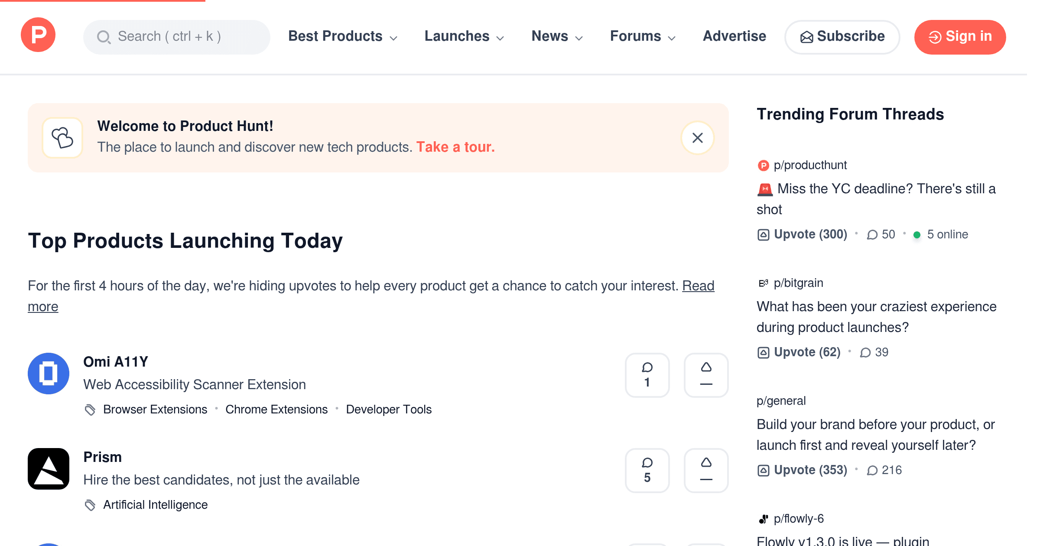Open the p/flowly-6 forum link
The image size is (1040, 546).
[799, 519]
